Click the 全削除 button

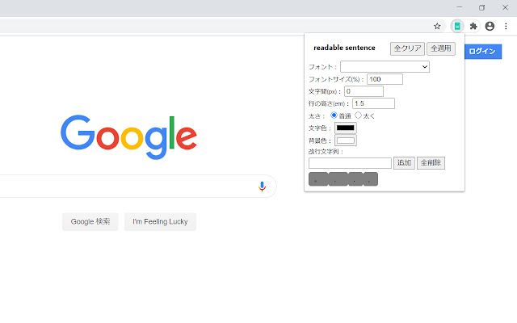[x=431, y=163]
